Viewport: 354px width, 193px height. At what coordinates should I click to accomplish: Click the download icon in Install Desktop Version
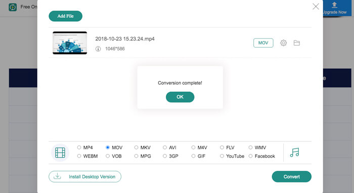click(x=57, y=176)
